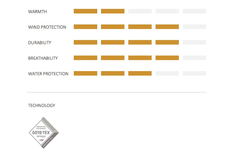Click the empty fifth Durability bar
The image size is (237, 154).
coord(194,42)
